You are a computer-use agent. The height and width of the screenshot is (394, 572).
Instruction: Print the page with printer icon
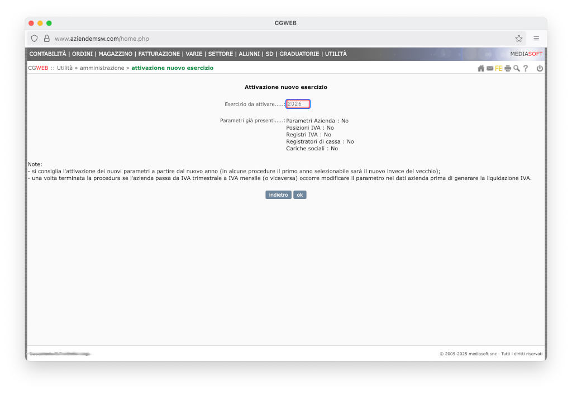[508, 68]
